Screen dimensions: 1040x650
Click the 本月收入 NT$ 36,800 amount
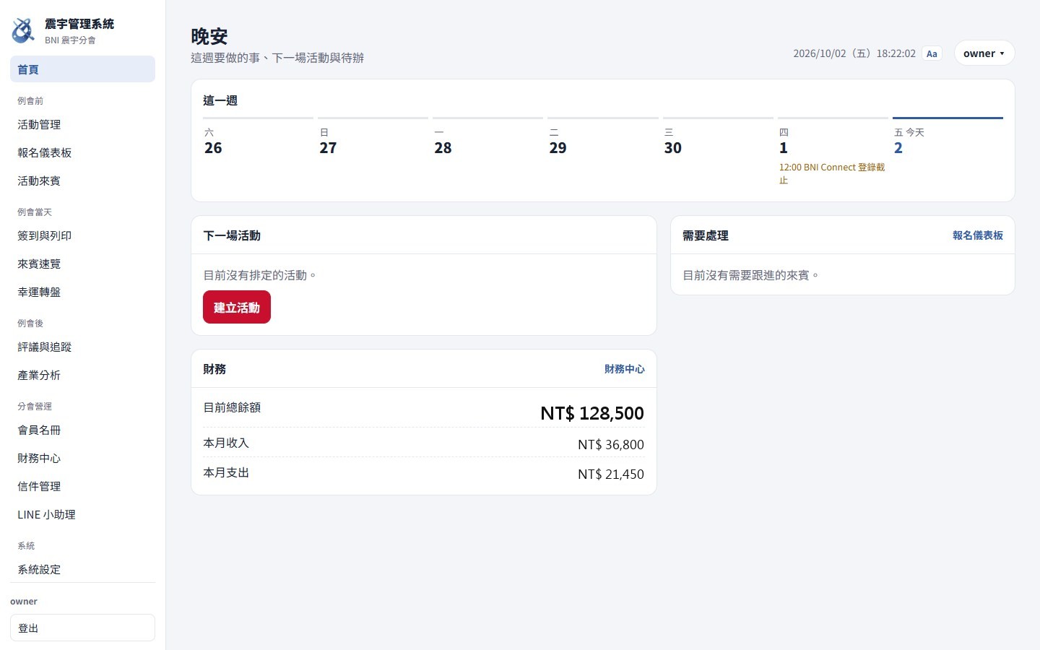pyautogui.click(x=611, y=444)
